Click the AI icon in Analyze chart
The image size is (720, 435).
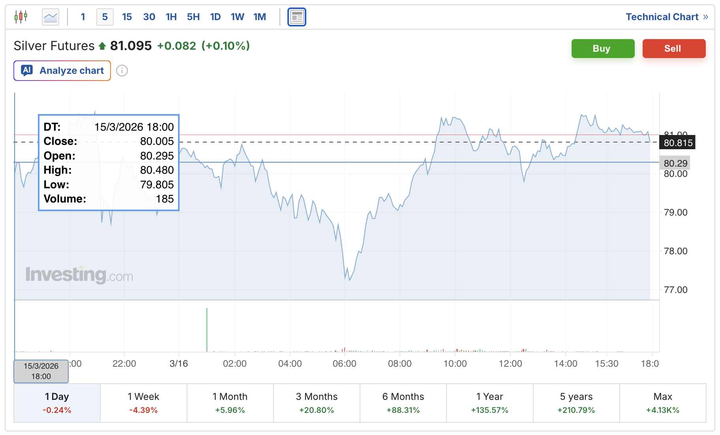coord(26,70)
